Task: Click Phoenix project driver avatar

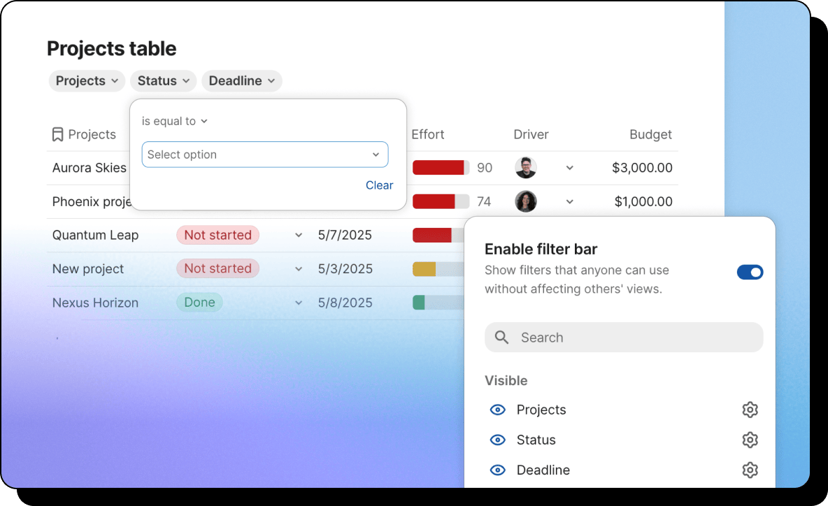Action: (x=525, y=201)
